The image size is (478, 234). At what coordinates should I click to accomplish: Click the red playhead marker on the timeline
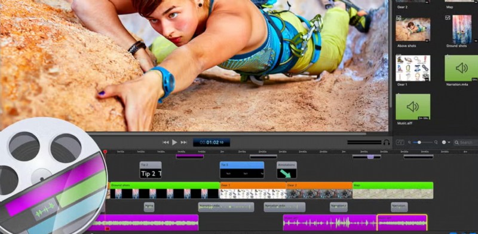pyautogui.click(x=105, y=151)
